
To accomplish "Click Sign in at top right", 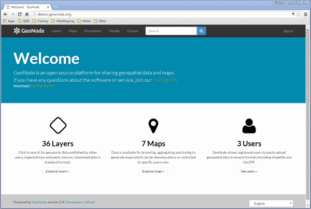I will pyautogui.click(x=288, y=31).
